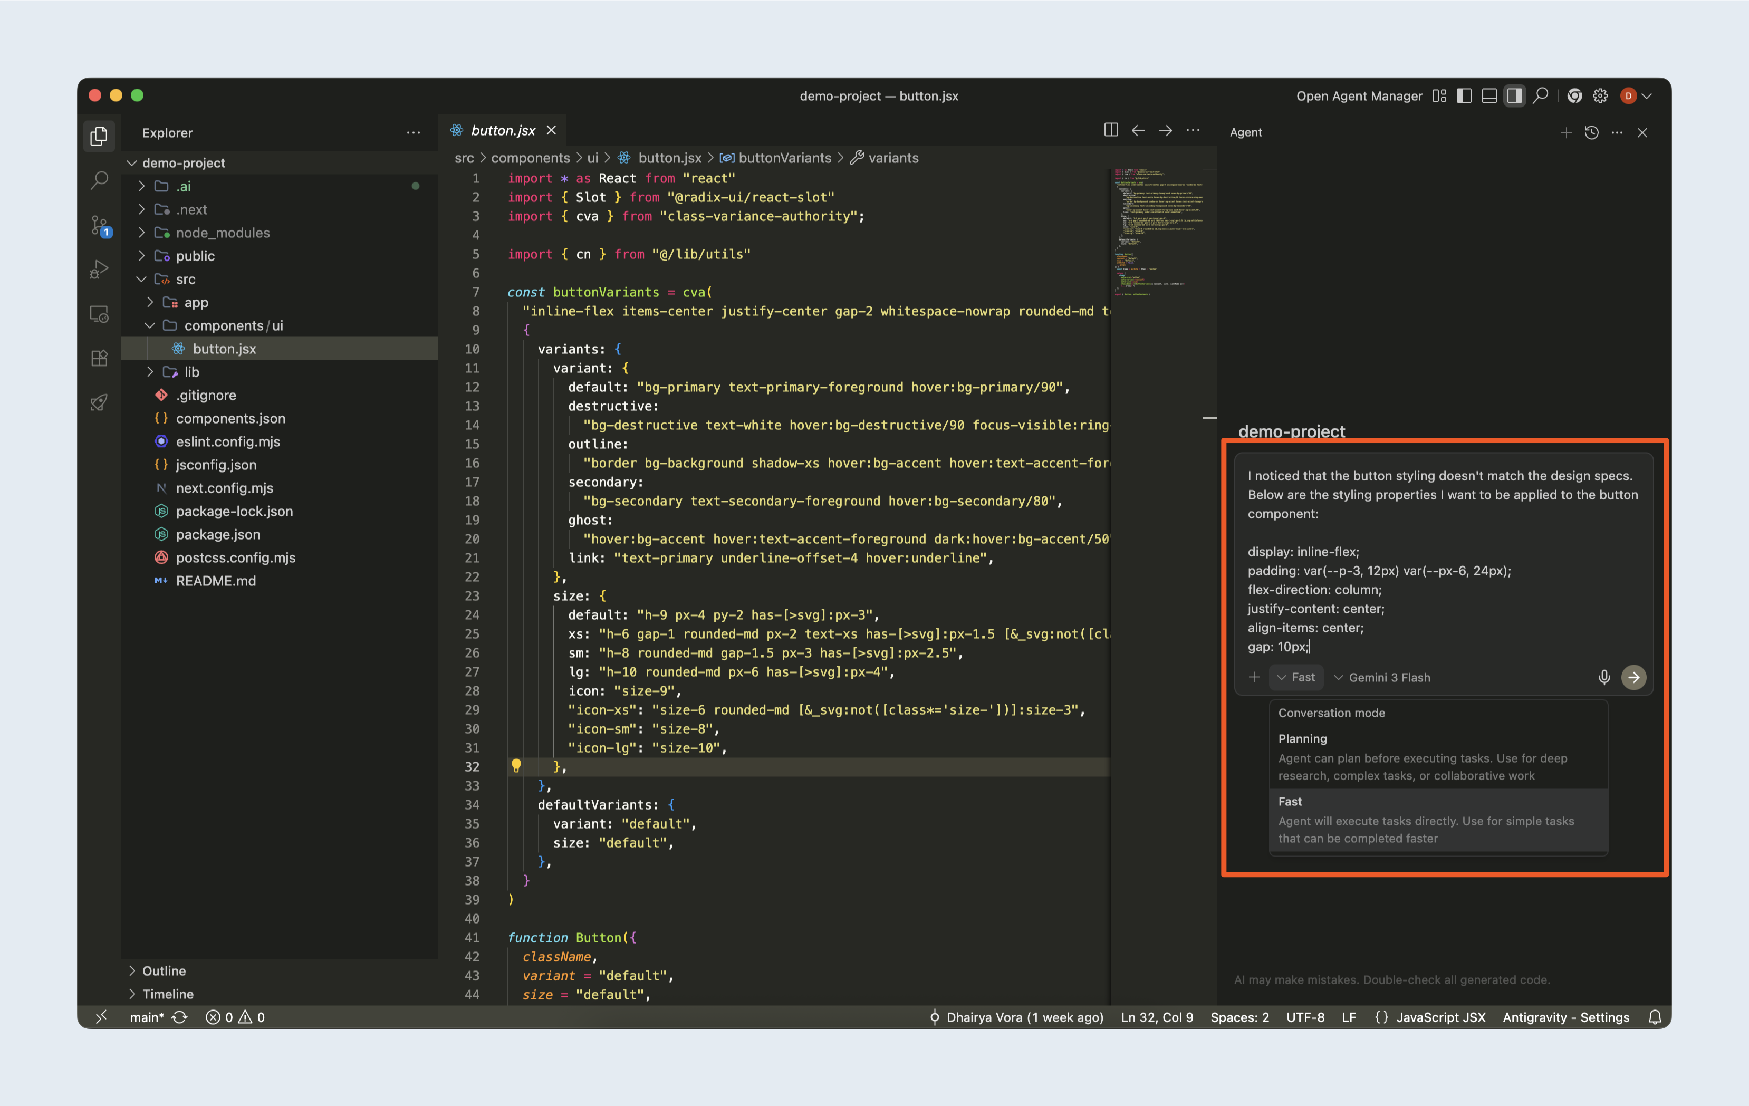Switch to the button.jsx editor tab
This screenshot has width=1749, height=1106.
(503, 130)
